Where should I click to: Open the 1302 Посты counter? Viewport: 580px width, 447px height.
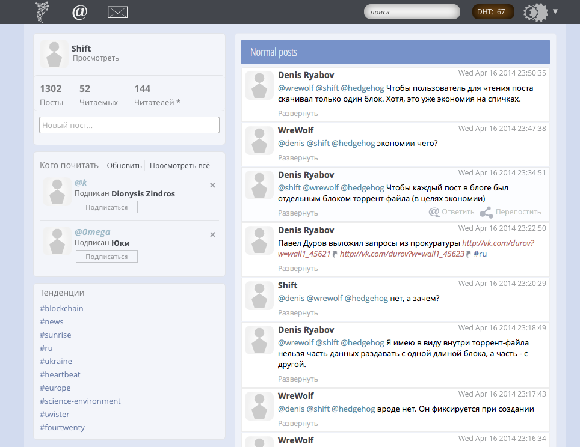point(51,95)
